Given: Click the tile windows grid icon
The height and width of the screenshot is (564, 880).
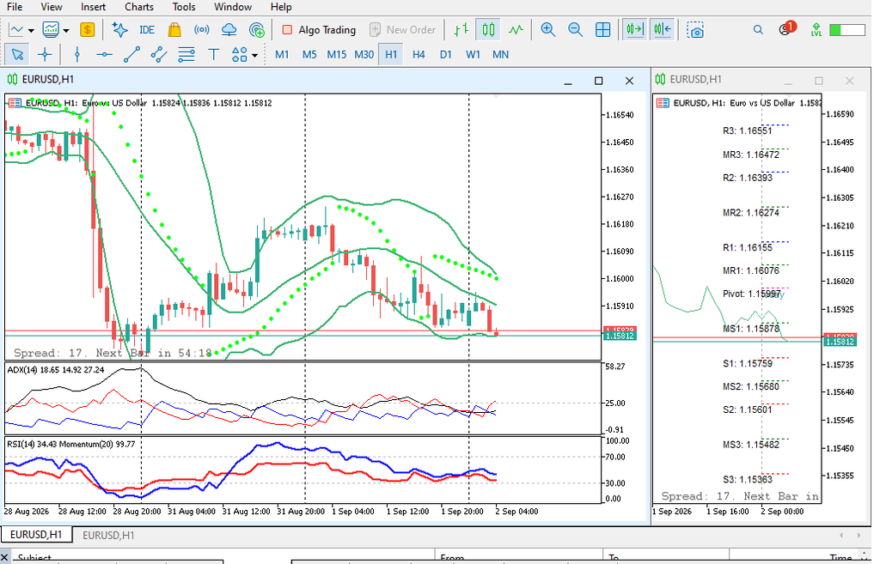Looking at the screenshot, I should point(602,30).
